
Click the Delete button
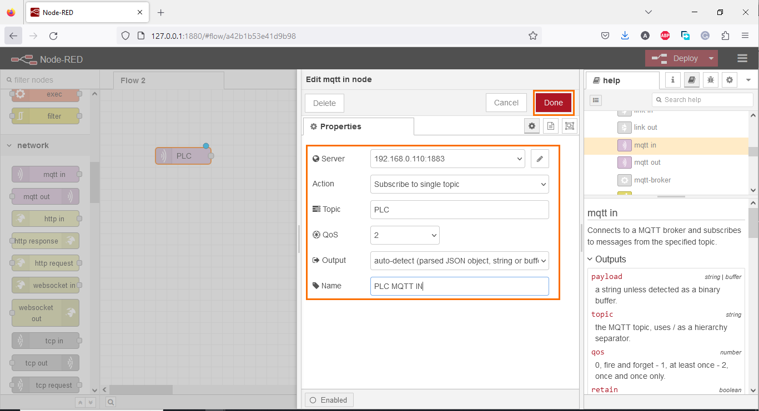click(324, 103)
